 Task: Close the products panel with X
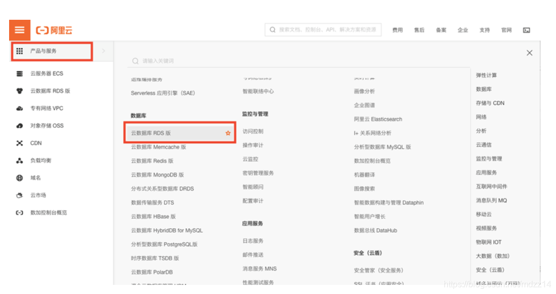coord(529,53)
